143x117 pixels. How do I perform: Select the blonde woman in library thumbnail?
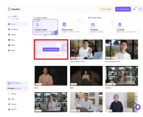click(51, 102)
